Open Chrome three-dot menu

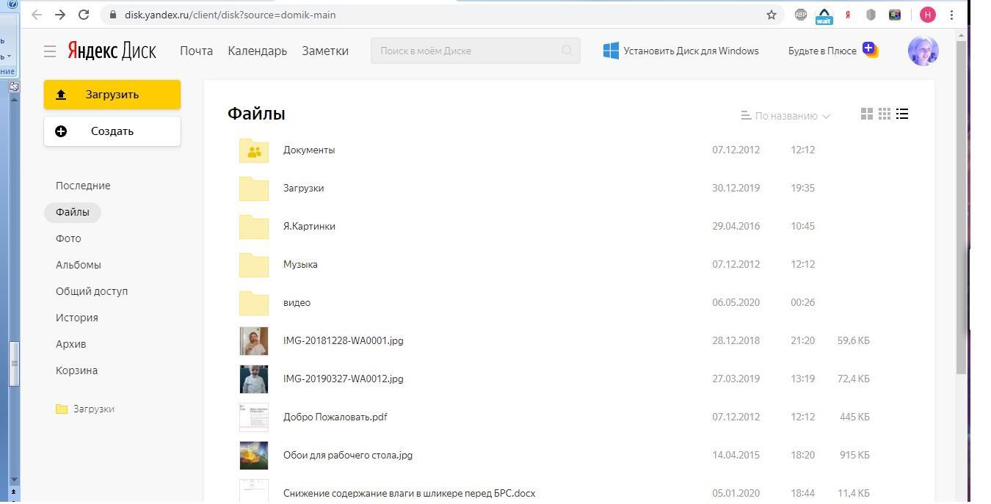952,15
